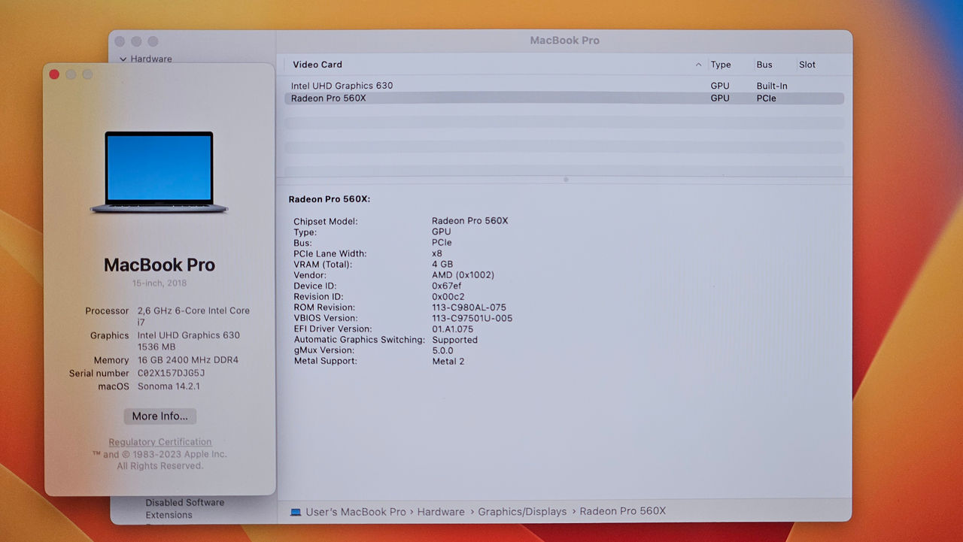Click the PCIe bus cell in Radeon row
The width and height of the screenshot is (963, 542).
(x=766, y=98)
